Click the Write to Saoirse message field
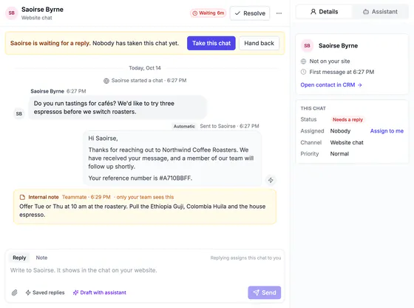The height and width of the screenshot is (308, 414). click(x=145, y=270)
